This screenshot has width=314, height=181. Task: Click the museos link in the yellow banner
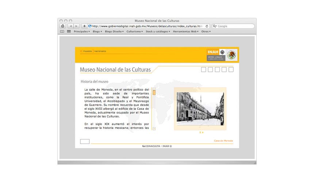click(87, 51)
